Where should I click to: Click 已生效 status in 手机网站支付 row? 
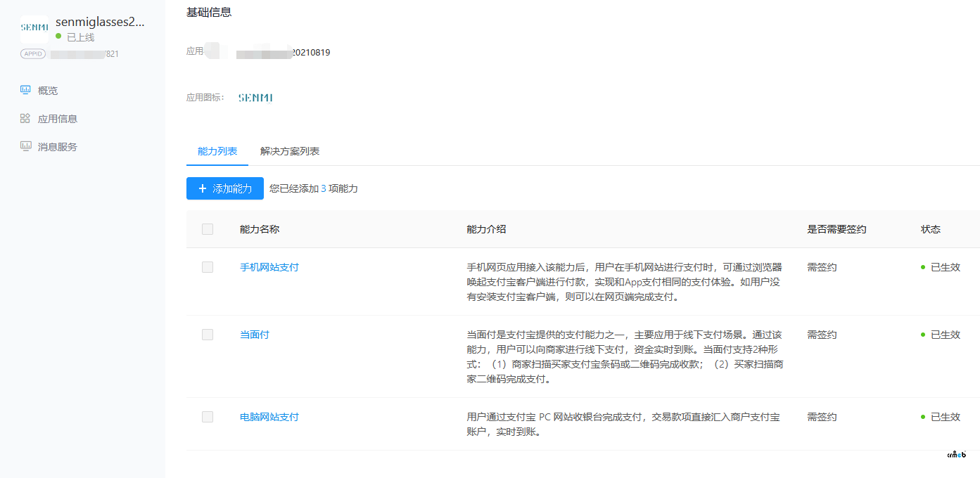coord(941,267)
